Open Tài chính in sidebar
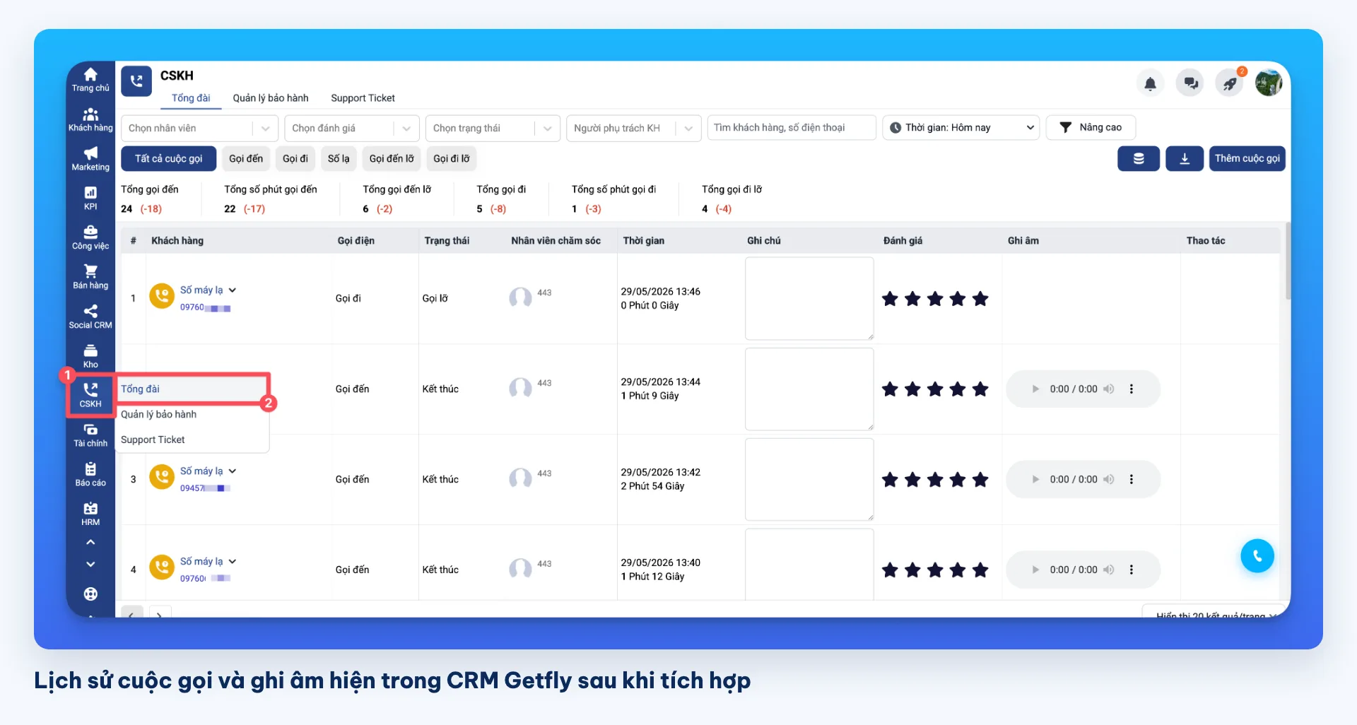Screen dimensions: 1357x725 pos(90,435)
